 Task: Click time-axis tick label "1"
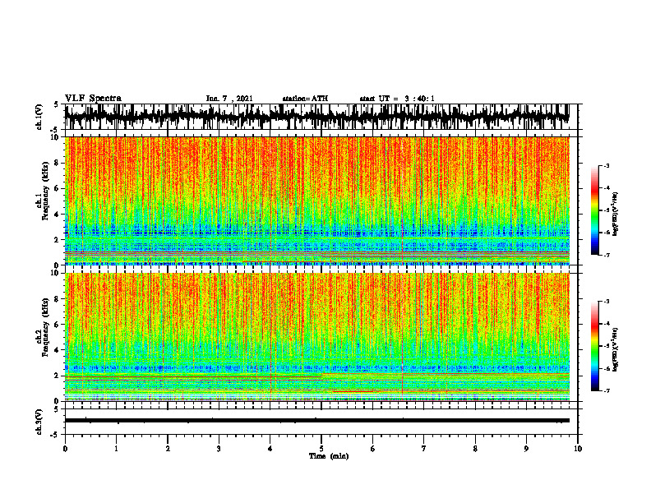coord(116,449)
